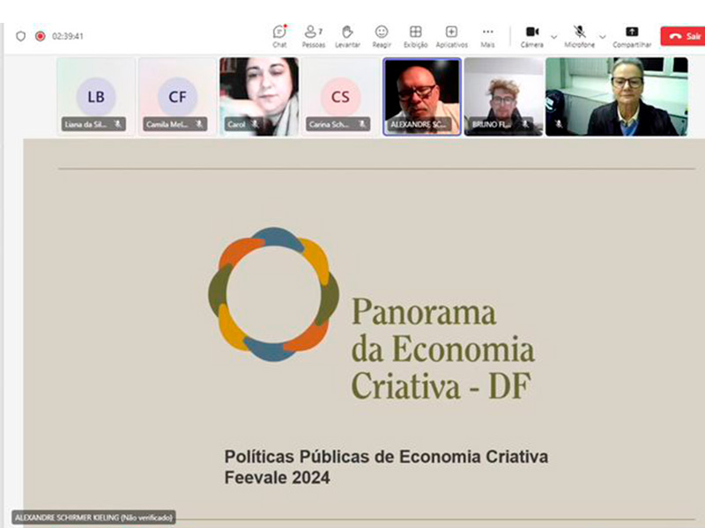The width and height of the screenshot is (705, 528).
Task: Click the Políticas Públicas de Economia Criativa text
Action: coord(386,457)
